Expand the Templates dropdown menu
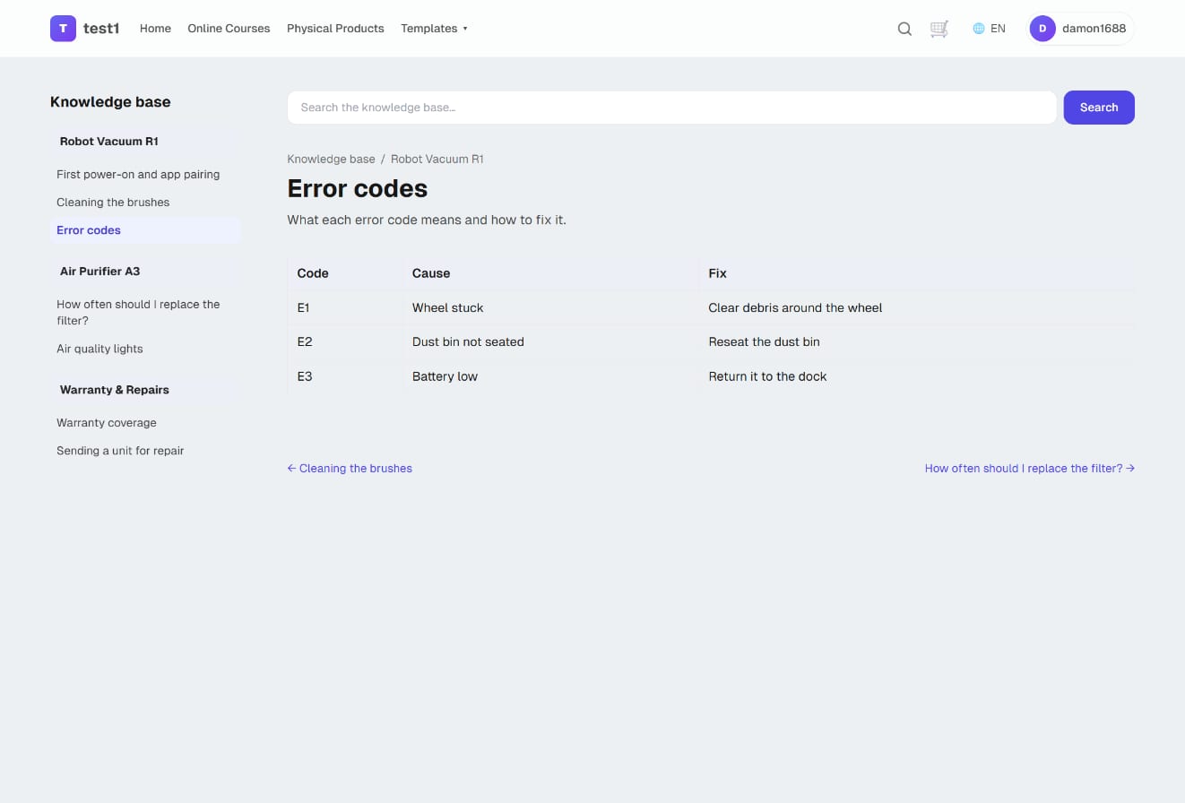This screenshot has height=803, width=1185. click(434, 29)
